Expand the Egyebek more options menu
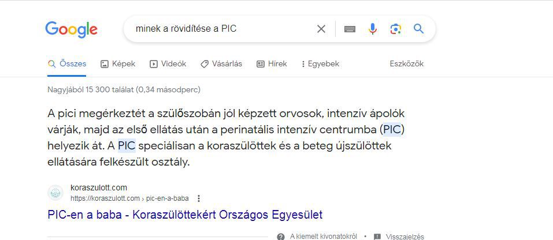This screenshot has height=240, width=553. (320, 64)
